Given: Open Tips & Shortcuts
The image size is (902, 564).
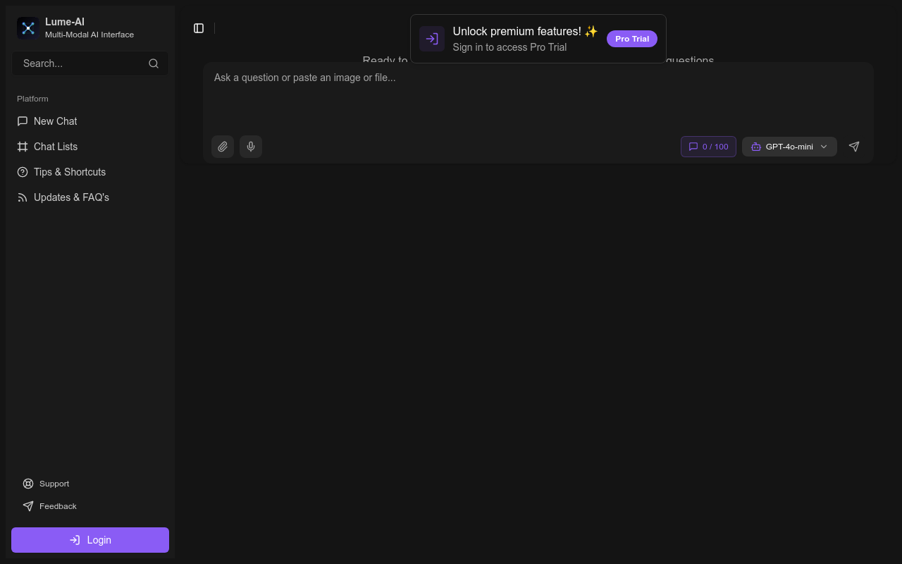Looking at the screenshot, I should (69, 172).
